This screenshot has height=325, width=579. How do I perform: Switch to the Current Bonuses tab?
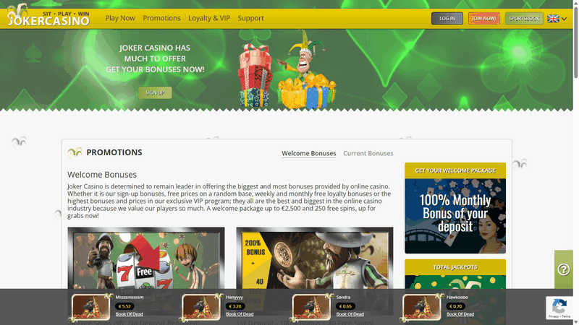point(368,153)
